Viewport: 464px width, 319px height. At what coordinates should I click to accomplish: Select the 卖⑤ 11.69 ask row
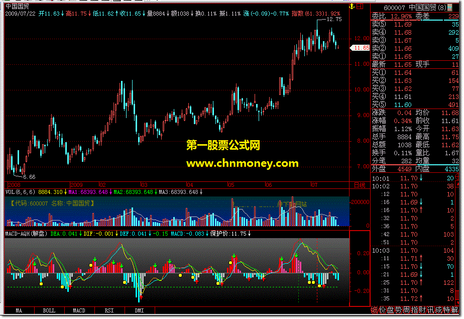(415, 24)
